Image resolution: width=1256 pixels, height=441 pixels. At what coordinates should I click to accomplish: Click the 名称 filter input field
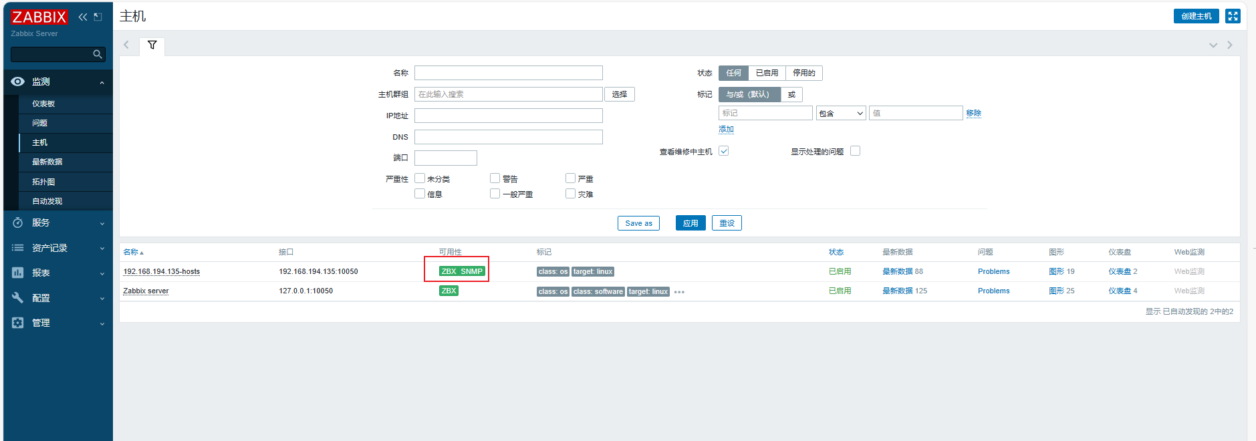pyautogui.click(x=508, y=73)
